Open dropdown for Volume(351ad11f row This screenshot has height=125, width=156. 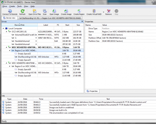[36, 35]
